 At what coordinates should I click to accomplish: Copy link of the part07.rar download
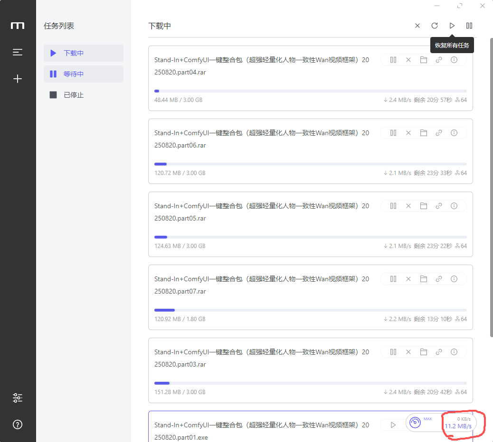439,279
